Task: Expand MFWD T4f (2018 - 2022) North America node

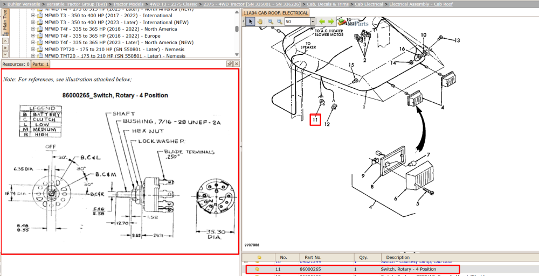Action: 33,29
